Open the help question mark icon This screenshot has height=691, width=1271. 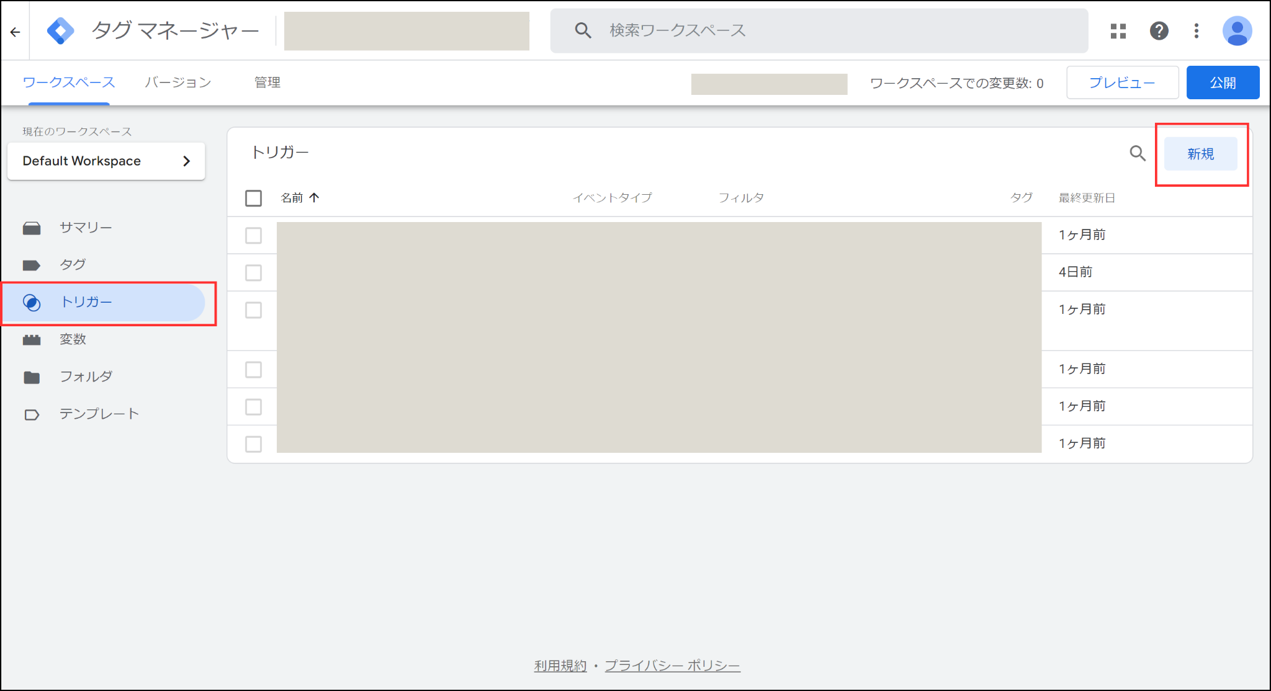[x=1159, y=31]
